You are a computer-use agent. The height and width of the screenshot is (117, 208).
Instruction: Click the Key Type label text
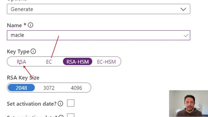click(18, 51)
